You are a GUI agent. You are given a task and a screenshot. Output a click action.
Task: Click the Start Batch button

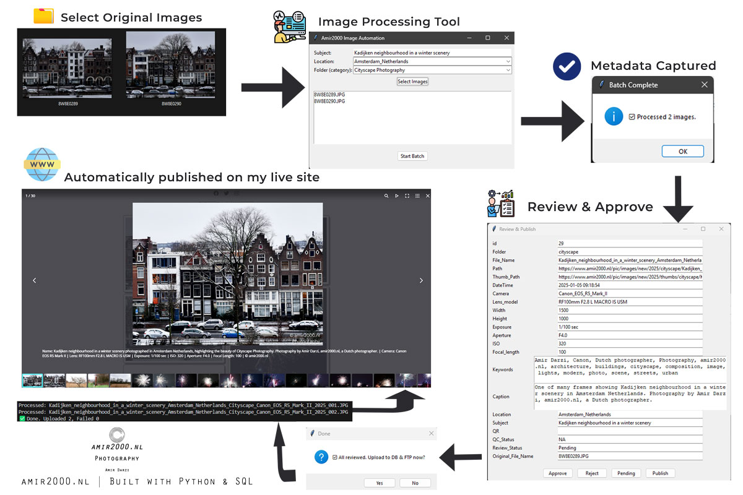click(x=412, y=156)
